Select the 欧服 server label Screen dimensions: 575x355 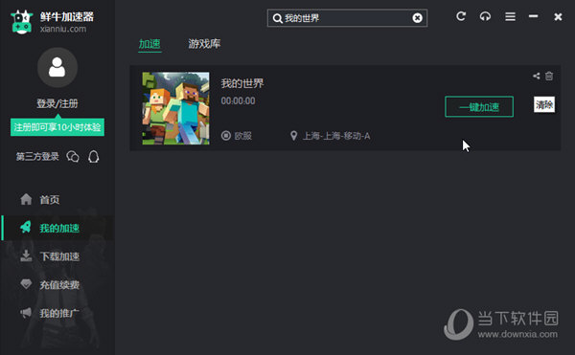[242, 136]
